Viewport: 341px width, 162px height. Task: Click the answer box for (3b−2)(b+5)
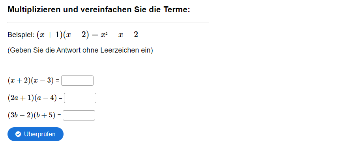point(79,115)
